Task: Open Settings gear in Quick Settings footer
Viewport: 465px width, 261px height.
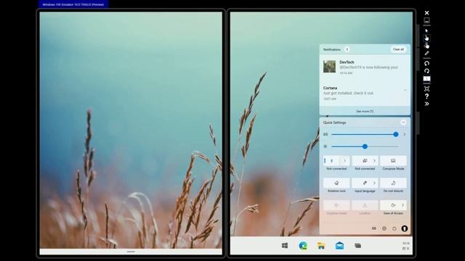Action: coord(384,228)
